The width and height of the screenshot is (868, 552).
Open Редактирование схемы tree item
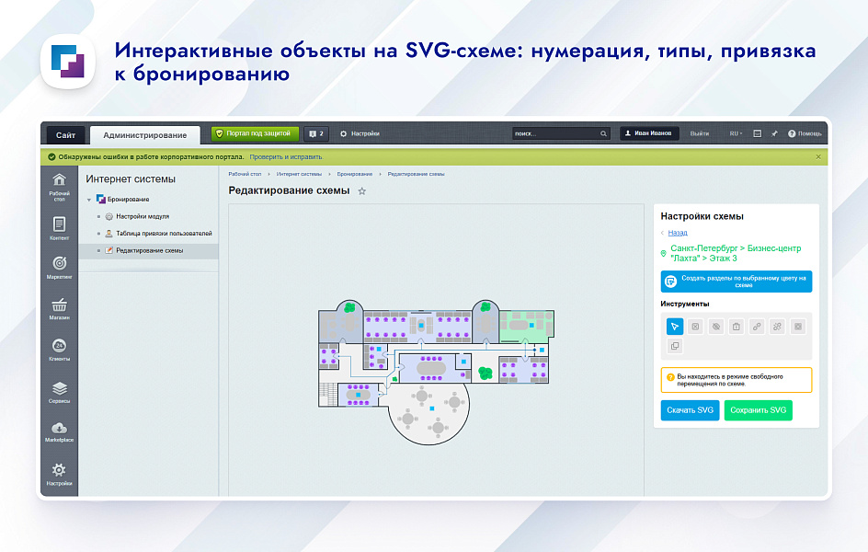(150, 250)
